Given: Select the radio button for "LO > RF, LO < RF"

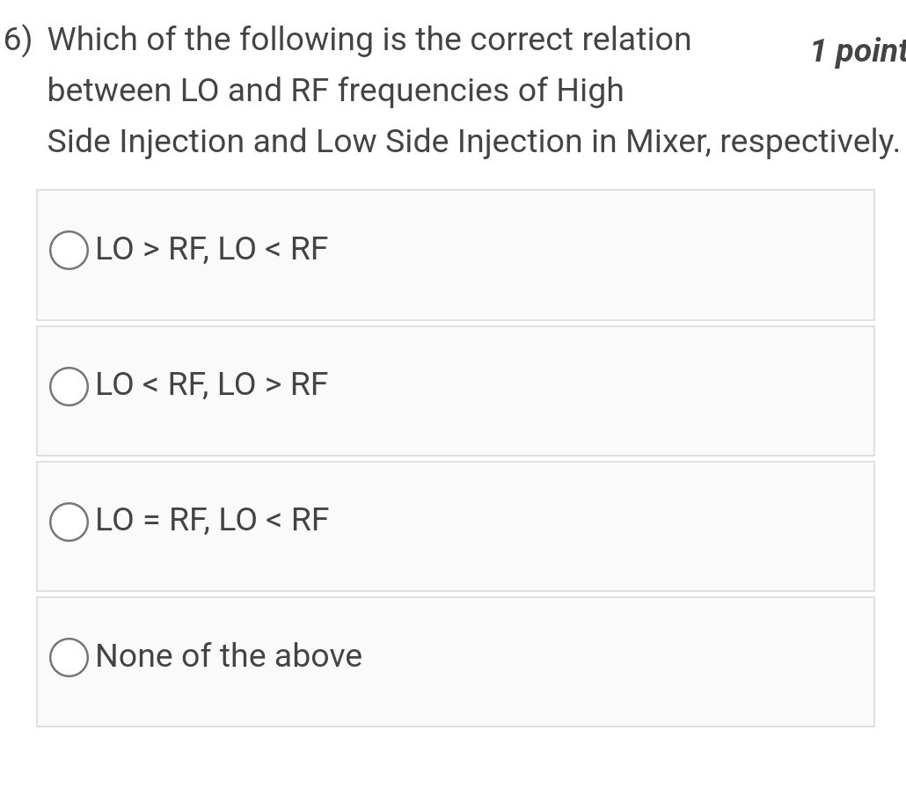Looking at the screenshot, I should pos(69,251).
